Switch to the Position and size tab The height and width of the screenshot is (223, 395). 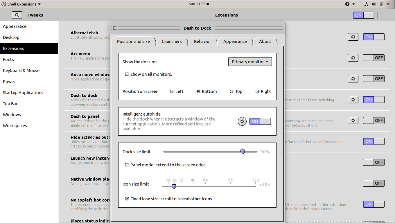134,42
